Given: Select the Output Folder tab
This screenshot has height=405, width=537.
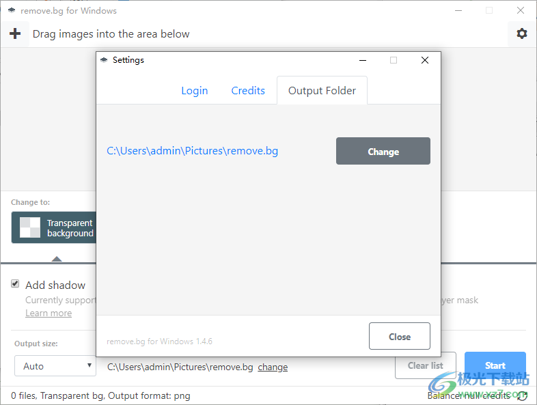Looking at the screenshot, I should pos(322,91).
